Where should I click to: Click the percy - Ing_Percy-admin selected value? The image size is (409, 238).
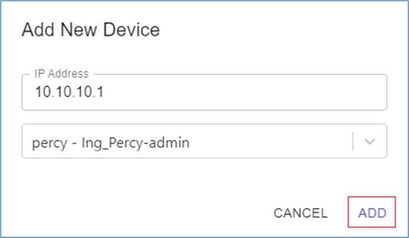tap(110, 142)
